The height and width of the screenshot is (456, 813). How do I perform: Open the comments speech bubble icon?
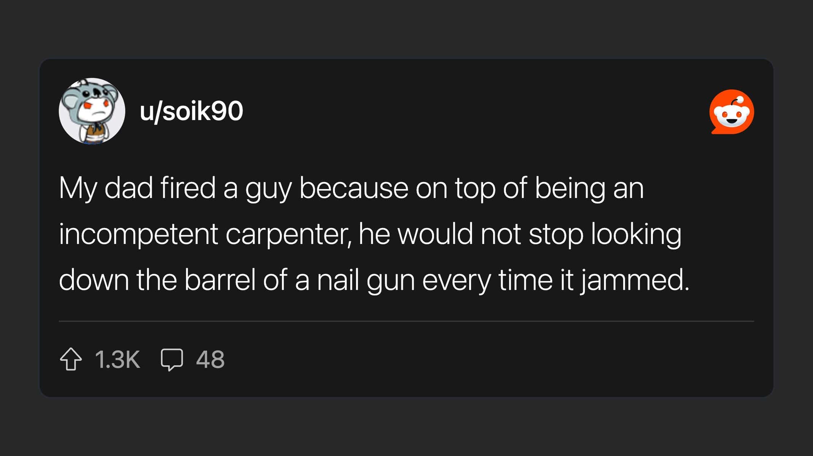pyautogui.click(x=172, y=359)
